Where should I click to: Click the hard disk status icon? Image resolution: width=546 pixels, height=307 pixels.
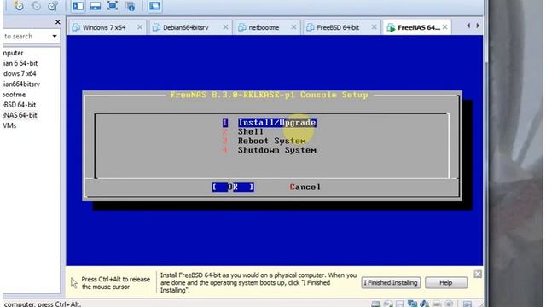(375, 304)
